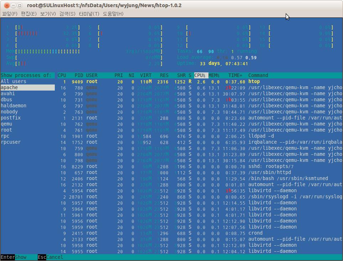Select 'rpc' in the user list
The height and width of the screenshot is (261, 343).
(x=27, y=136)
